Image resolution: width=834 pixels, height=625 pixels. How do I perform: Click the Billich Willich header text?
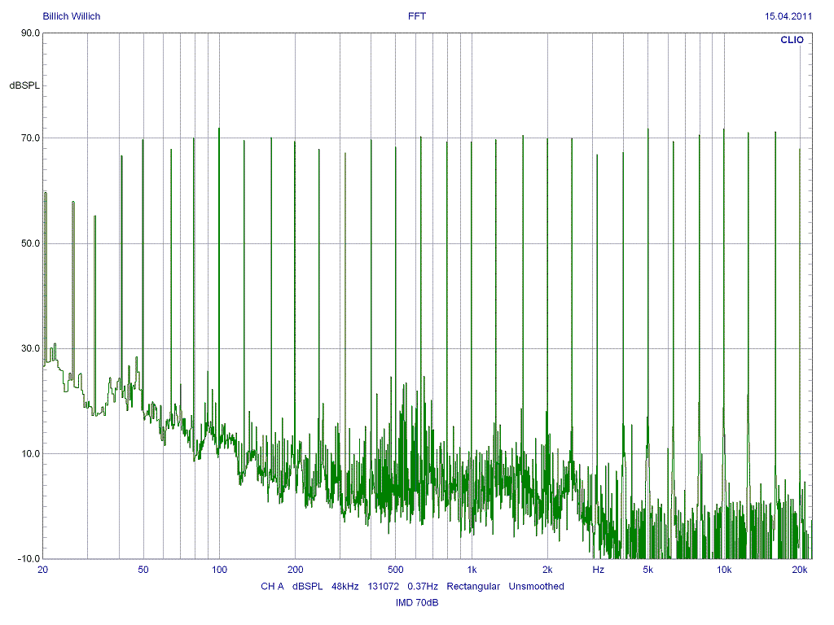(72, 16)
